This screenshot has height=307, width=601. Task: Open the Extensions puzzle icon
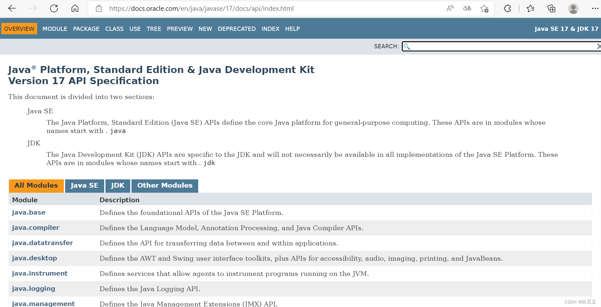(508, 9)
